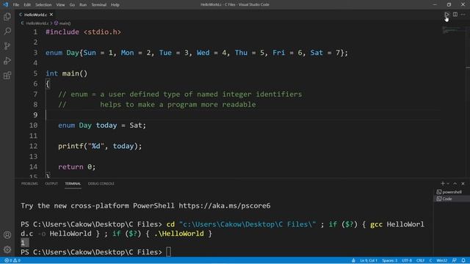Close the HelloWorld.c editor tab
The width and height of the screenshot is (470, 264).
pos(51,15)
